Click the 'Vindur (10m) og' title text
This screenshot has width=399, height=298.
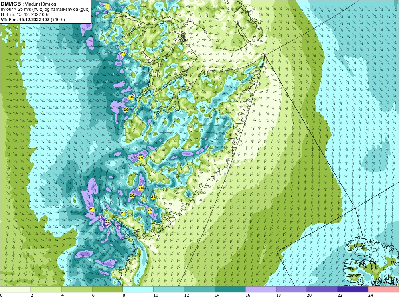(x=41, y=4)
